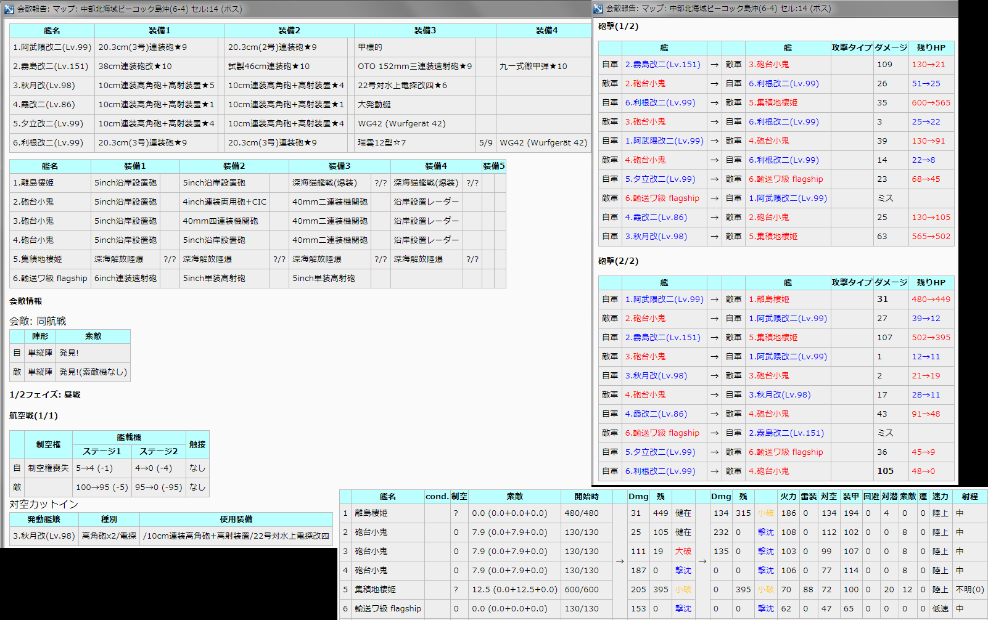988x620 pixels.
Task: Click 試製46cm連装砲★10 equipment cell
Action: point(269,66)
